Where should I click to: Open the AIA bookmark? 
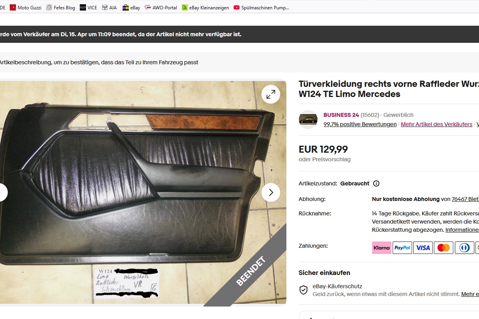click(x=109, y=7)
